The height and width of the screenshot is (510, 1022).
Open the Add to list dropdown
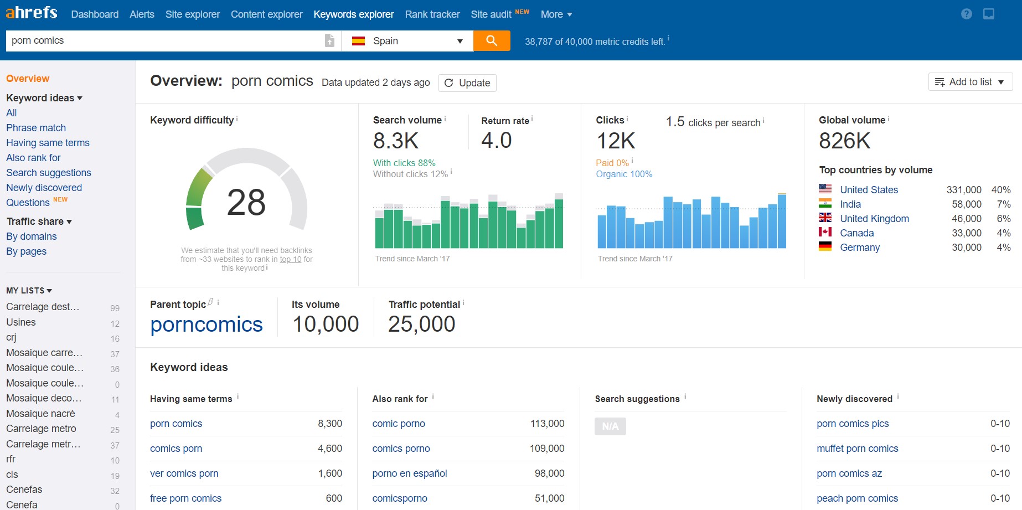point(971,82)
